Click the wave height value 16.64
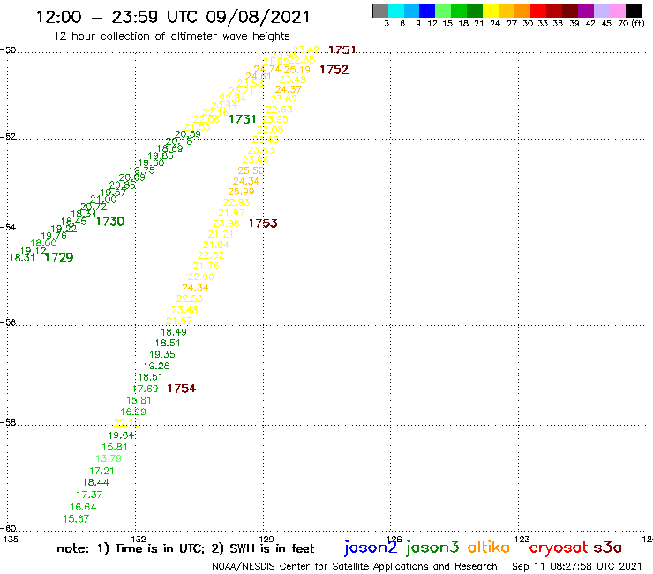Viewport: 653px width, 574px height. [83, 507]
